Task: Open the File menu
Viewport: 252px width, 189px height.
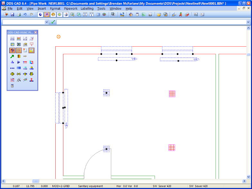Action: click(10, 8)
